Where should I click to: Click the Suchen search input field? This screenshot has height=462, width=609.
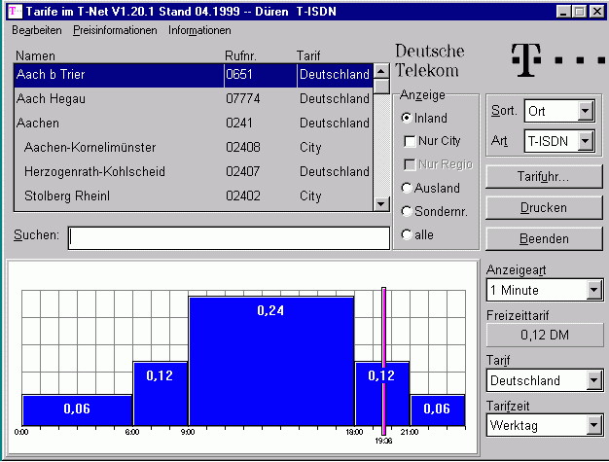pos(229,236)
